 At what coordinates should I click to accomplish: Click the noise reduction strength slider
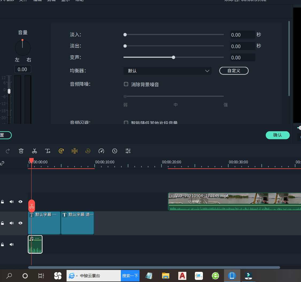click(173, 96)
